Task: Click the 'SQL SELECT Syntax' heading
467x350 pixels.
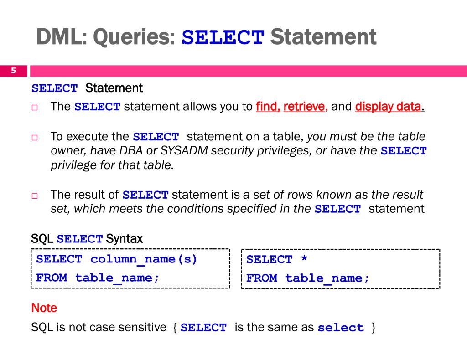Action: 87,239
